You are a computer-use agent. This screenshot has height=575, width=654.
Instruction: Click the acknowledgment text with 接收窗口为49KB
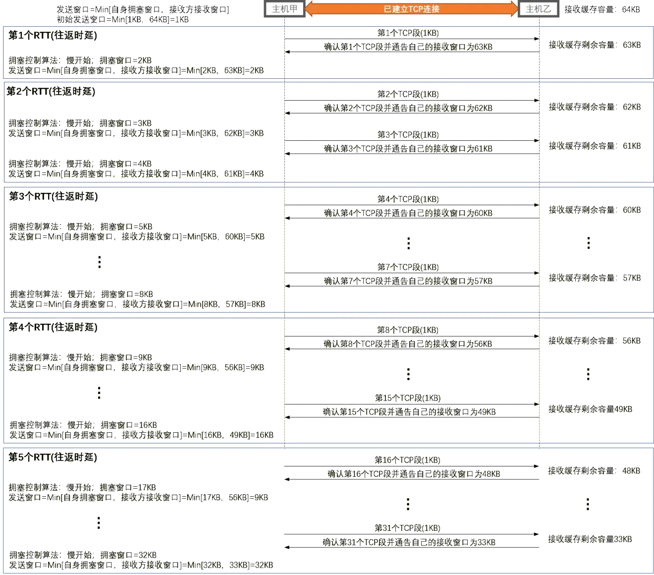409,412
